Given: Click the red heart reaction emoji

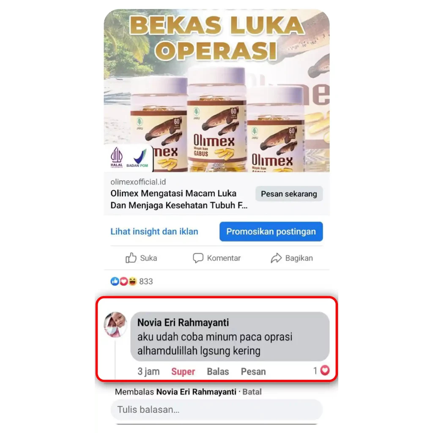Looking at the screenshot, I should click(x=124, y=281).
